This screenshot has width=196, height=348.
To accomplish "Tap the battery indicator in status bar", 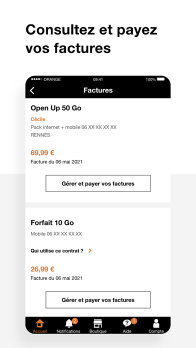I will click(161, 79).
